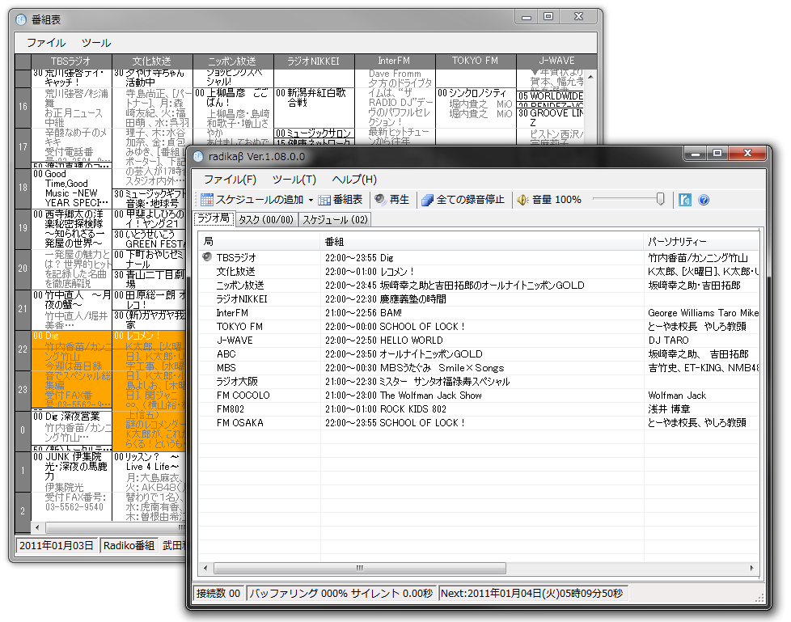Viewport: 791px width, 622px height.
Task: Select 00 JUNK 伊集院光 program cell
Action: click(x=71, y=486)
